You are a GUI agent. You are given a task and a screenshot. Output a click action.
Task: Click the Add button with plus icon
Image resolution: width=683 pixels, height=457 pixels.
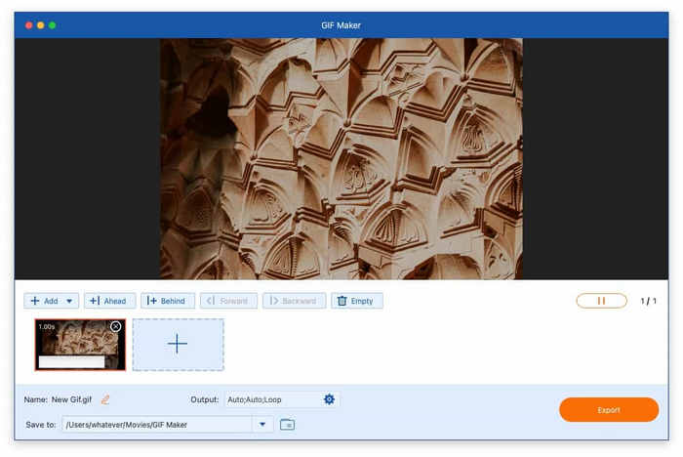pyautogui.click(x=44, y=301)
